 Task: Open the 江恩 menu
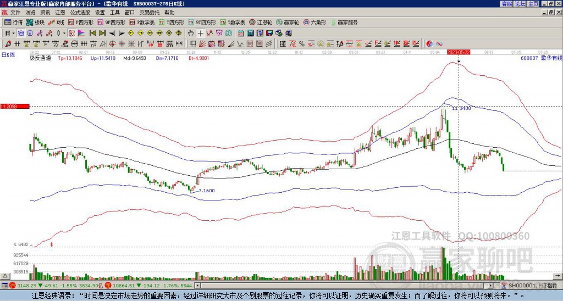point(60,13)
